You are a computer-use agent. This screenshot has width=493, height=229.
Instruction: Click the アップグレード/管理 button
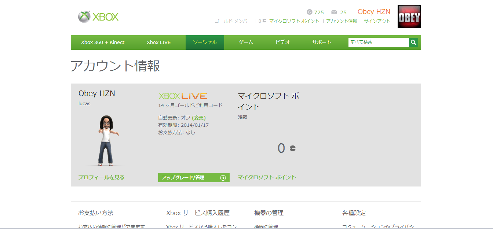tap(194, 178)
